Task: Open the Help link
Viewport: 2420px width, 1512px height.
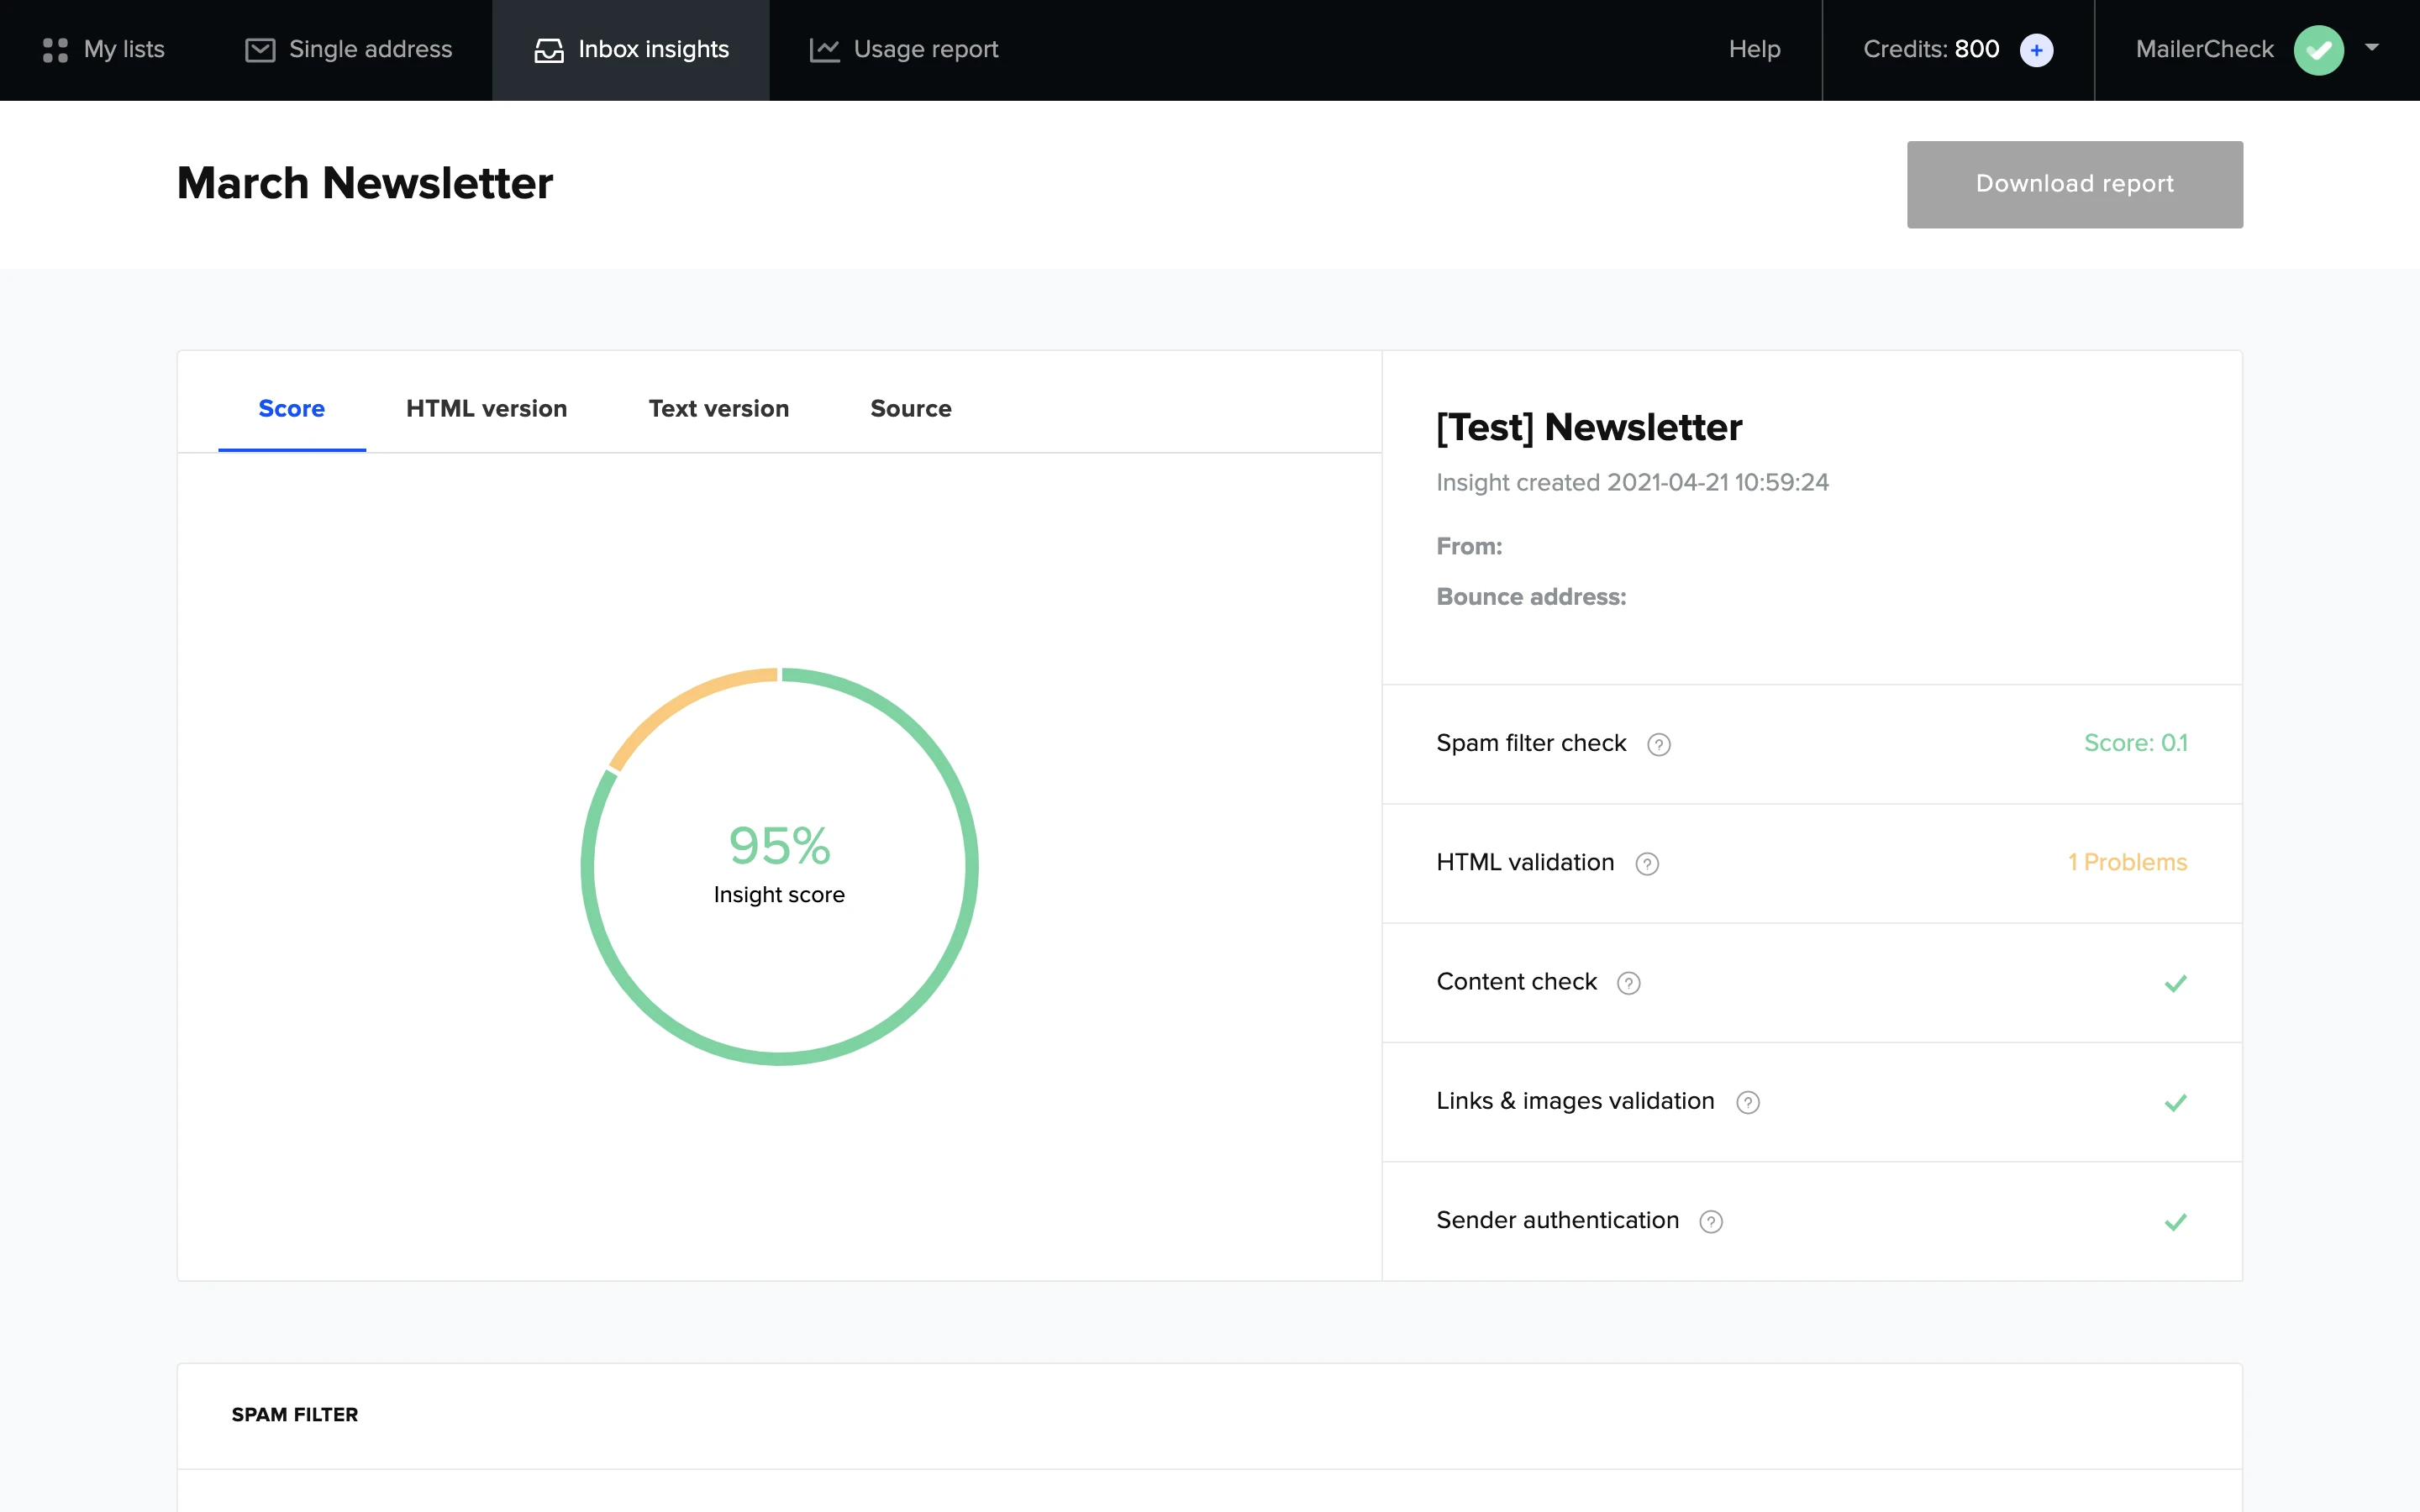Action: click(x=1754, y=50)
